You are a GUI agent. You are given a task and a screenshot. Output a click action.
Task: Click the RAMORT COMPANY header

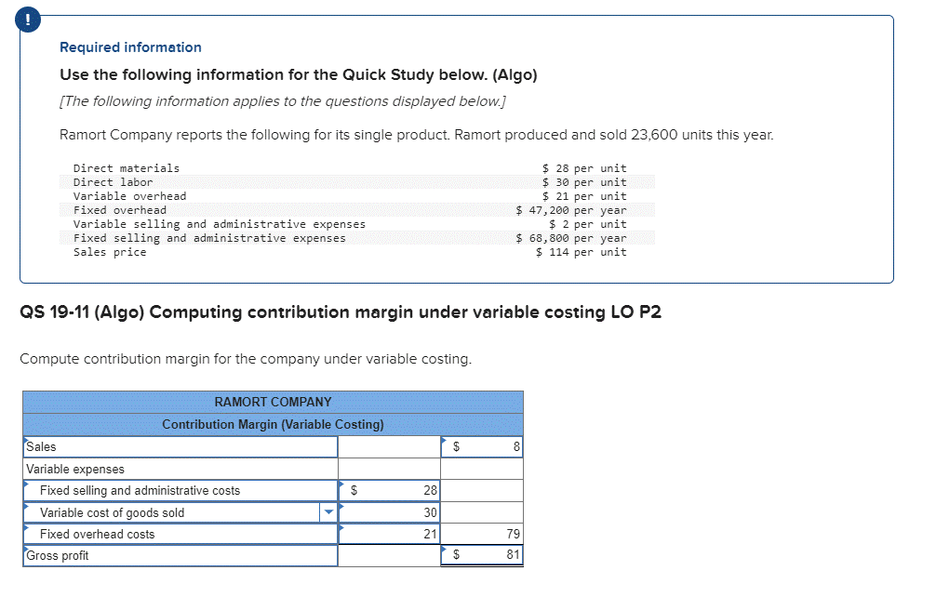[274, 402]
